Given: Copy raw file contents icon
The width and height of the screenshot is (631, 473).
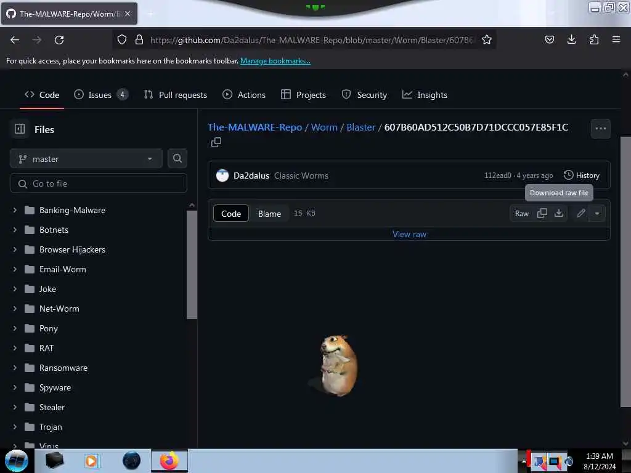Looking at the screenshot, I should click(542, 213).
